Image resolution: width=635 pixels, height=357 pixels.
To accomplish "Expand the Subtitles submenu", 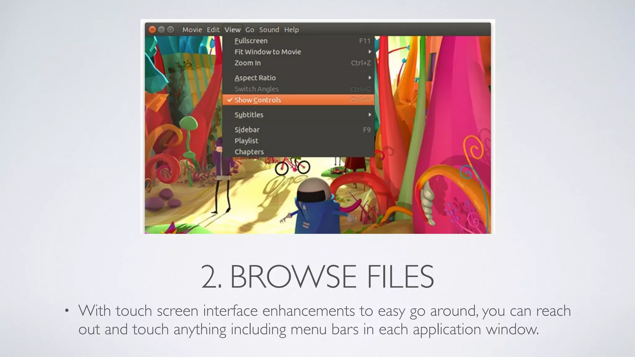I will [299, 115].
